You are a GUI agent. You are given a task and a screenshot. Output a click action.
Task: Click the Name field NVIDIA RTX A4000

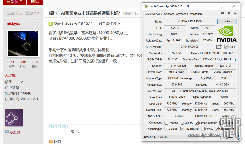[190, 21]
